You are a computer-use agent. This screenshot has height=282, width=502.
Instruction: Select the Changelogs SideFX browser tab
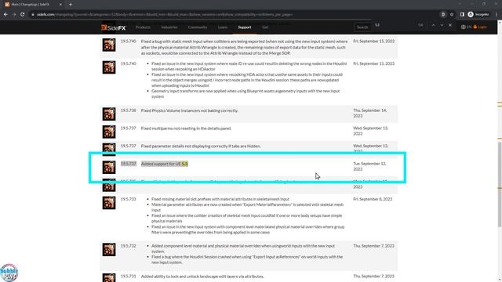[34, 5]
